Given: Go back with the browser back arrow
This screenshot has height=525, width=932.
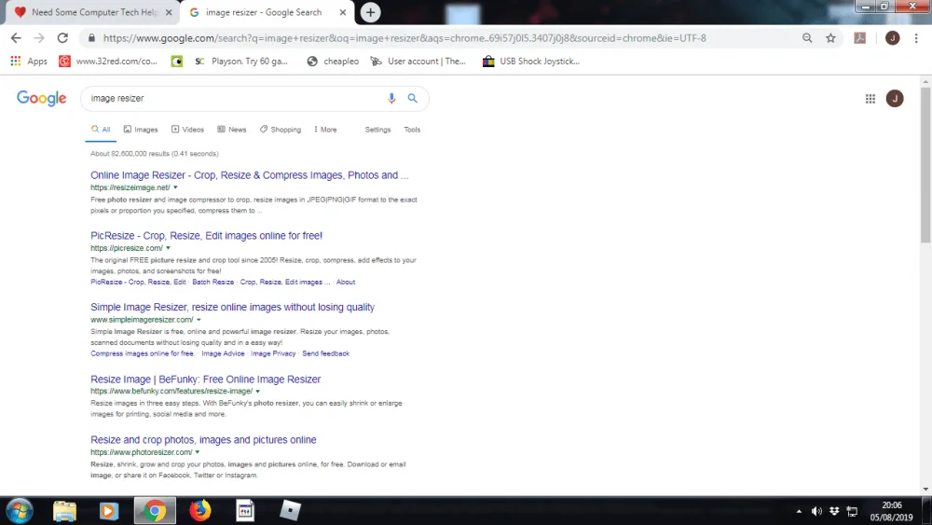Looking at the screenshot, I should [16, 38].
